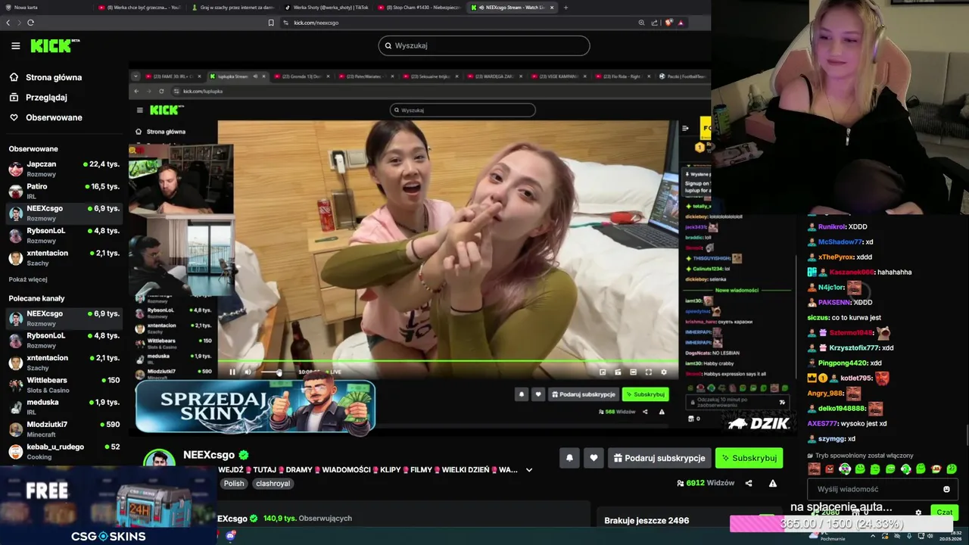Select the Polish language tag
The image size is (969, 545).
pos(234,483)
